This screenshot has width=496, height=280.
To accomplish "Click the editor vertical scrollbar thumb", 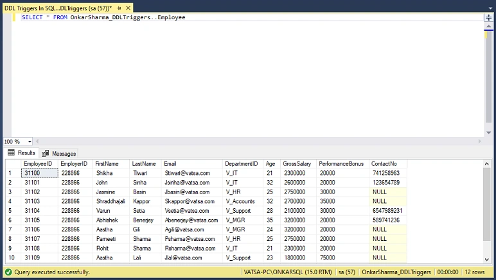I will [x=489, y=76].
